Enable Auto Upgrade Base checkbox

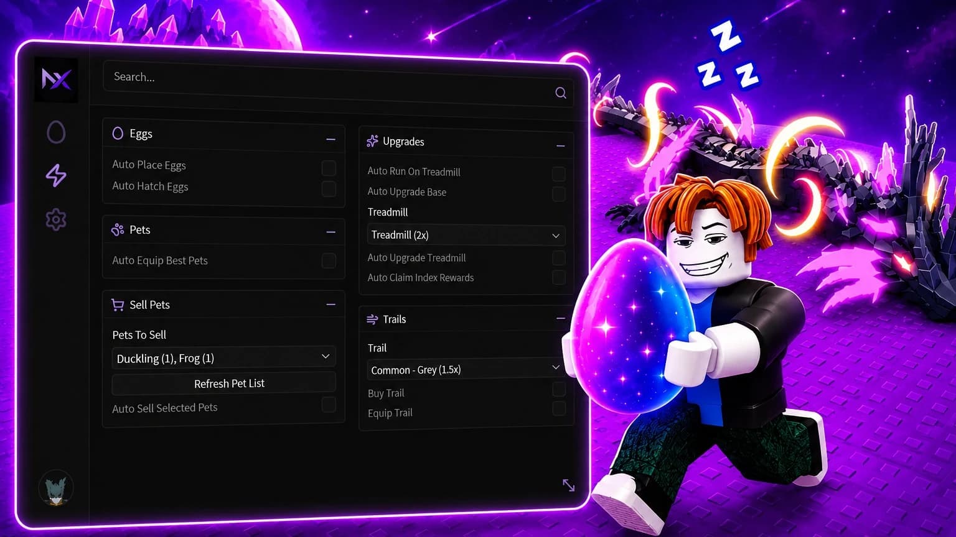[559, 194]
